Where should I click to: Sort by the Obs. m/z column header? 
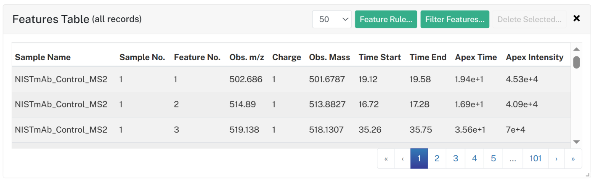coord(247,57)
